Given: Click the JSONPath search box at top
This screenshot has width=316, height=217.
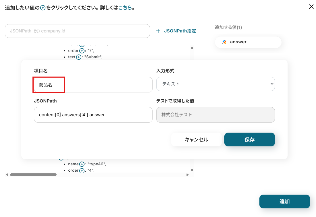Looking at the screenshot, I should coord(77,31).
